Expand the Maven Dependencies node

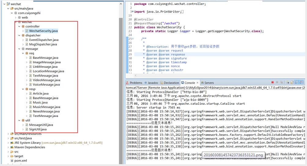(x=8, y=147)
